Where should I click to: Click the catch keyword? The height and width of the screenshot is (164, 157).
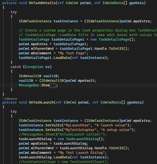click(16, 67)
